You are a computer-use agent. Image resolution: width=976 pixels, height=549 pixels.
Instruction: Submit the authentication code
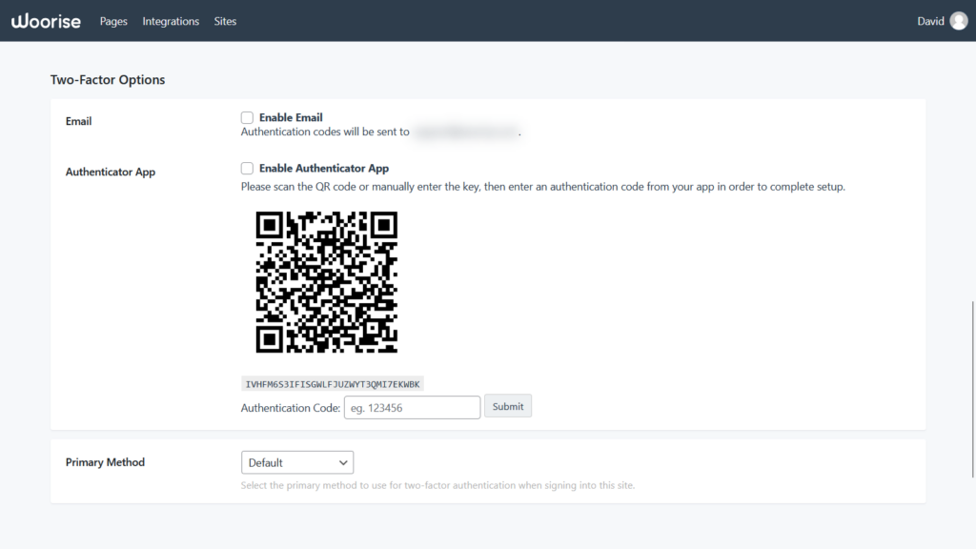[508, 405]
